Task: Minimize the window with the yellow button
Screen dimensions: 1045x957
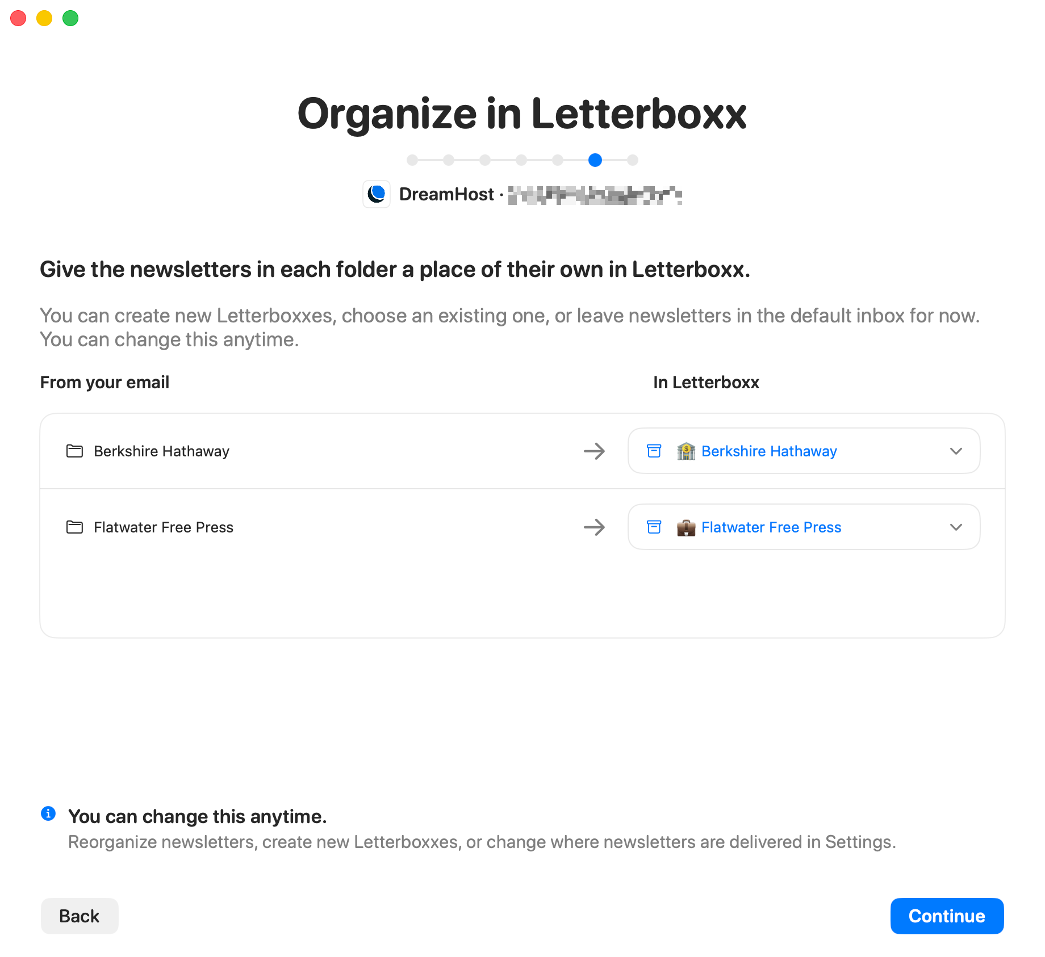Action: tap(44, 18)
